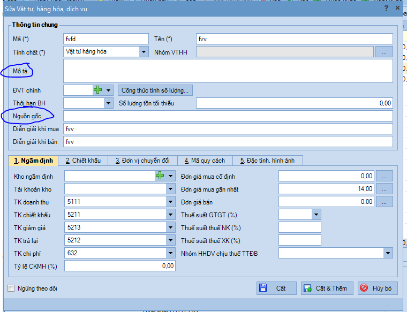Image resolution: width=407 pixels, height=312 pixels.
Task: Expand the TK chiết khấu dropdown
Action: click(170, 215)
